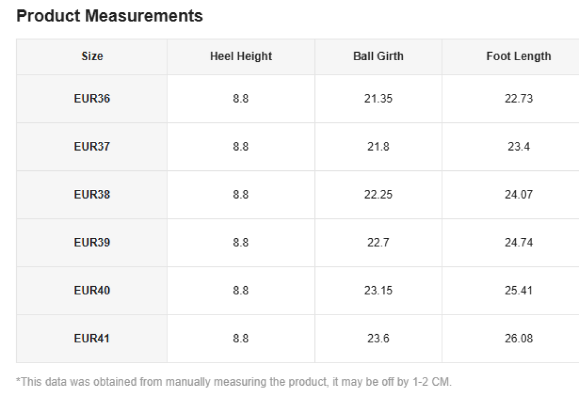The width and height of the screenshot is (579, 413).
Task: Click the EUR41 ball girth value 23.6
Action: 378,338
